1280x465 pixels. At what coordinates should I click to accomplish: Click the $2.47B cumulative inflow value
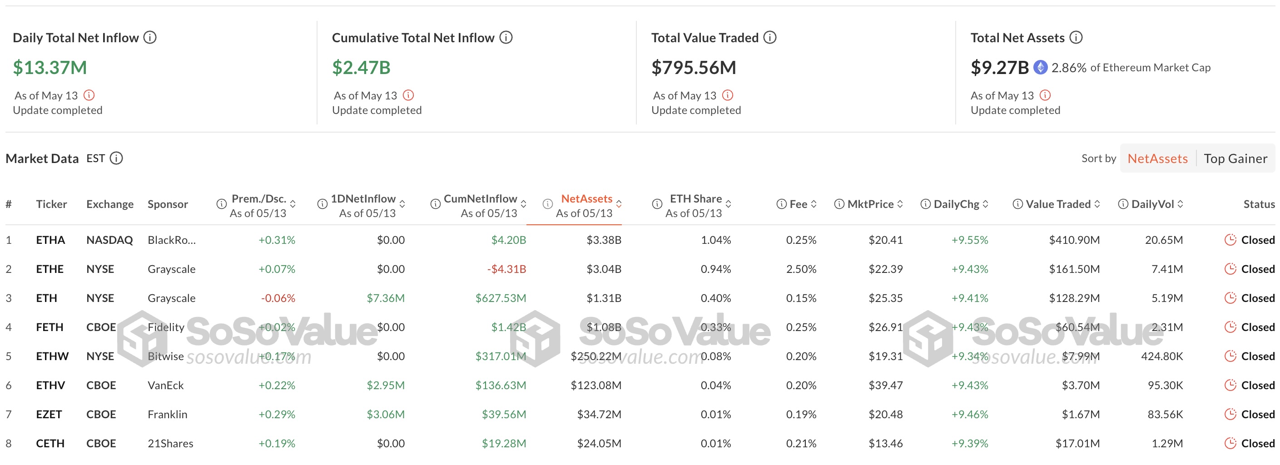point(361,67)
